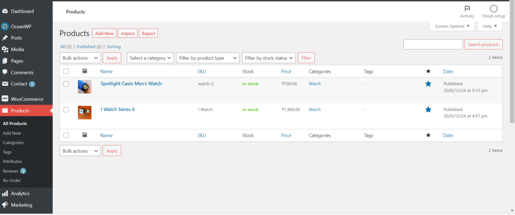The width and height of the screenshot is (515, 215).
Task: Click the image column header icon
Action: (84, 71)
